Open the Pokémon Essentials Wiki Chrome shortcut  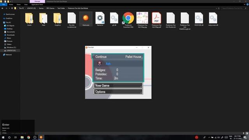pyautogui.click(x=128, y=20)
